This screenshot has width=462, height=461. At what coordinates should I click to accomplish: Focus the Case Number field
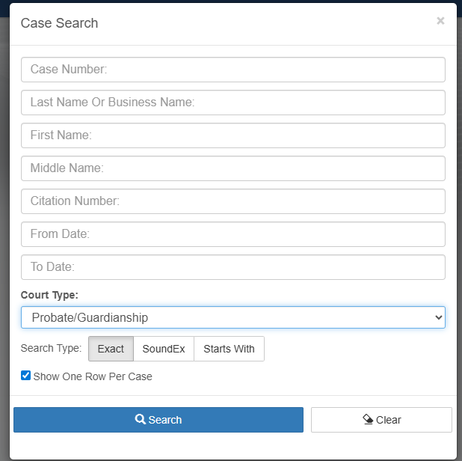[232, 70]
